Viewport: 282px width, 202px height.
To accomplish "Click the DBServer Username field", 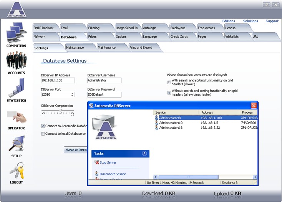I will [x=105, y=81].
